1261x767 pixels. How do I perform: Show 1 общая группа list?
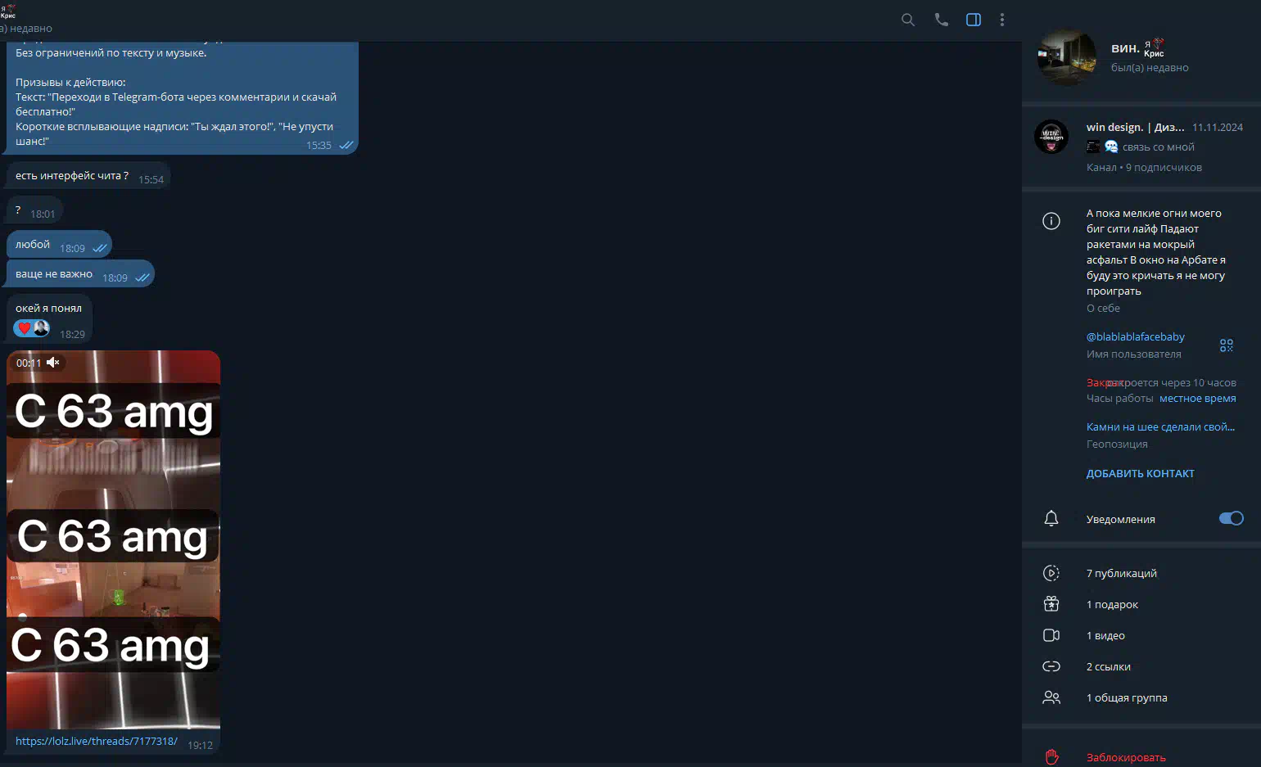coord(1126,697)
